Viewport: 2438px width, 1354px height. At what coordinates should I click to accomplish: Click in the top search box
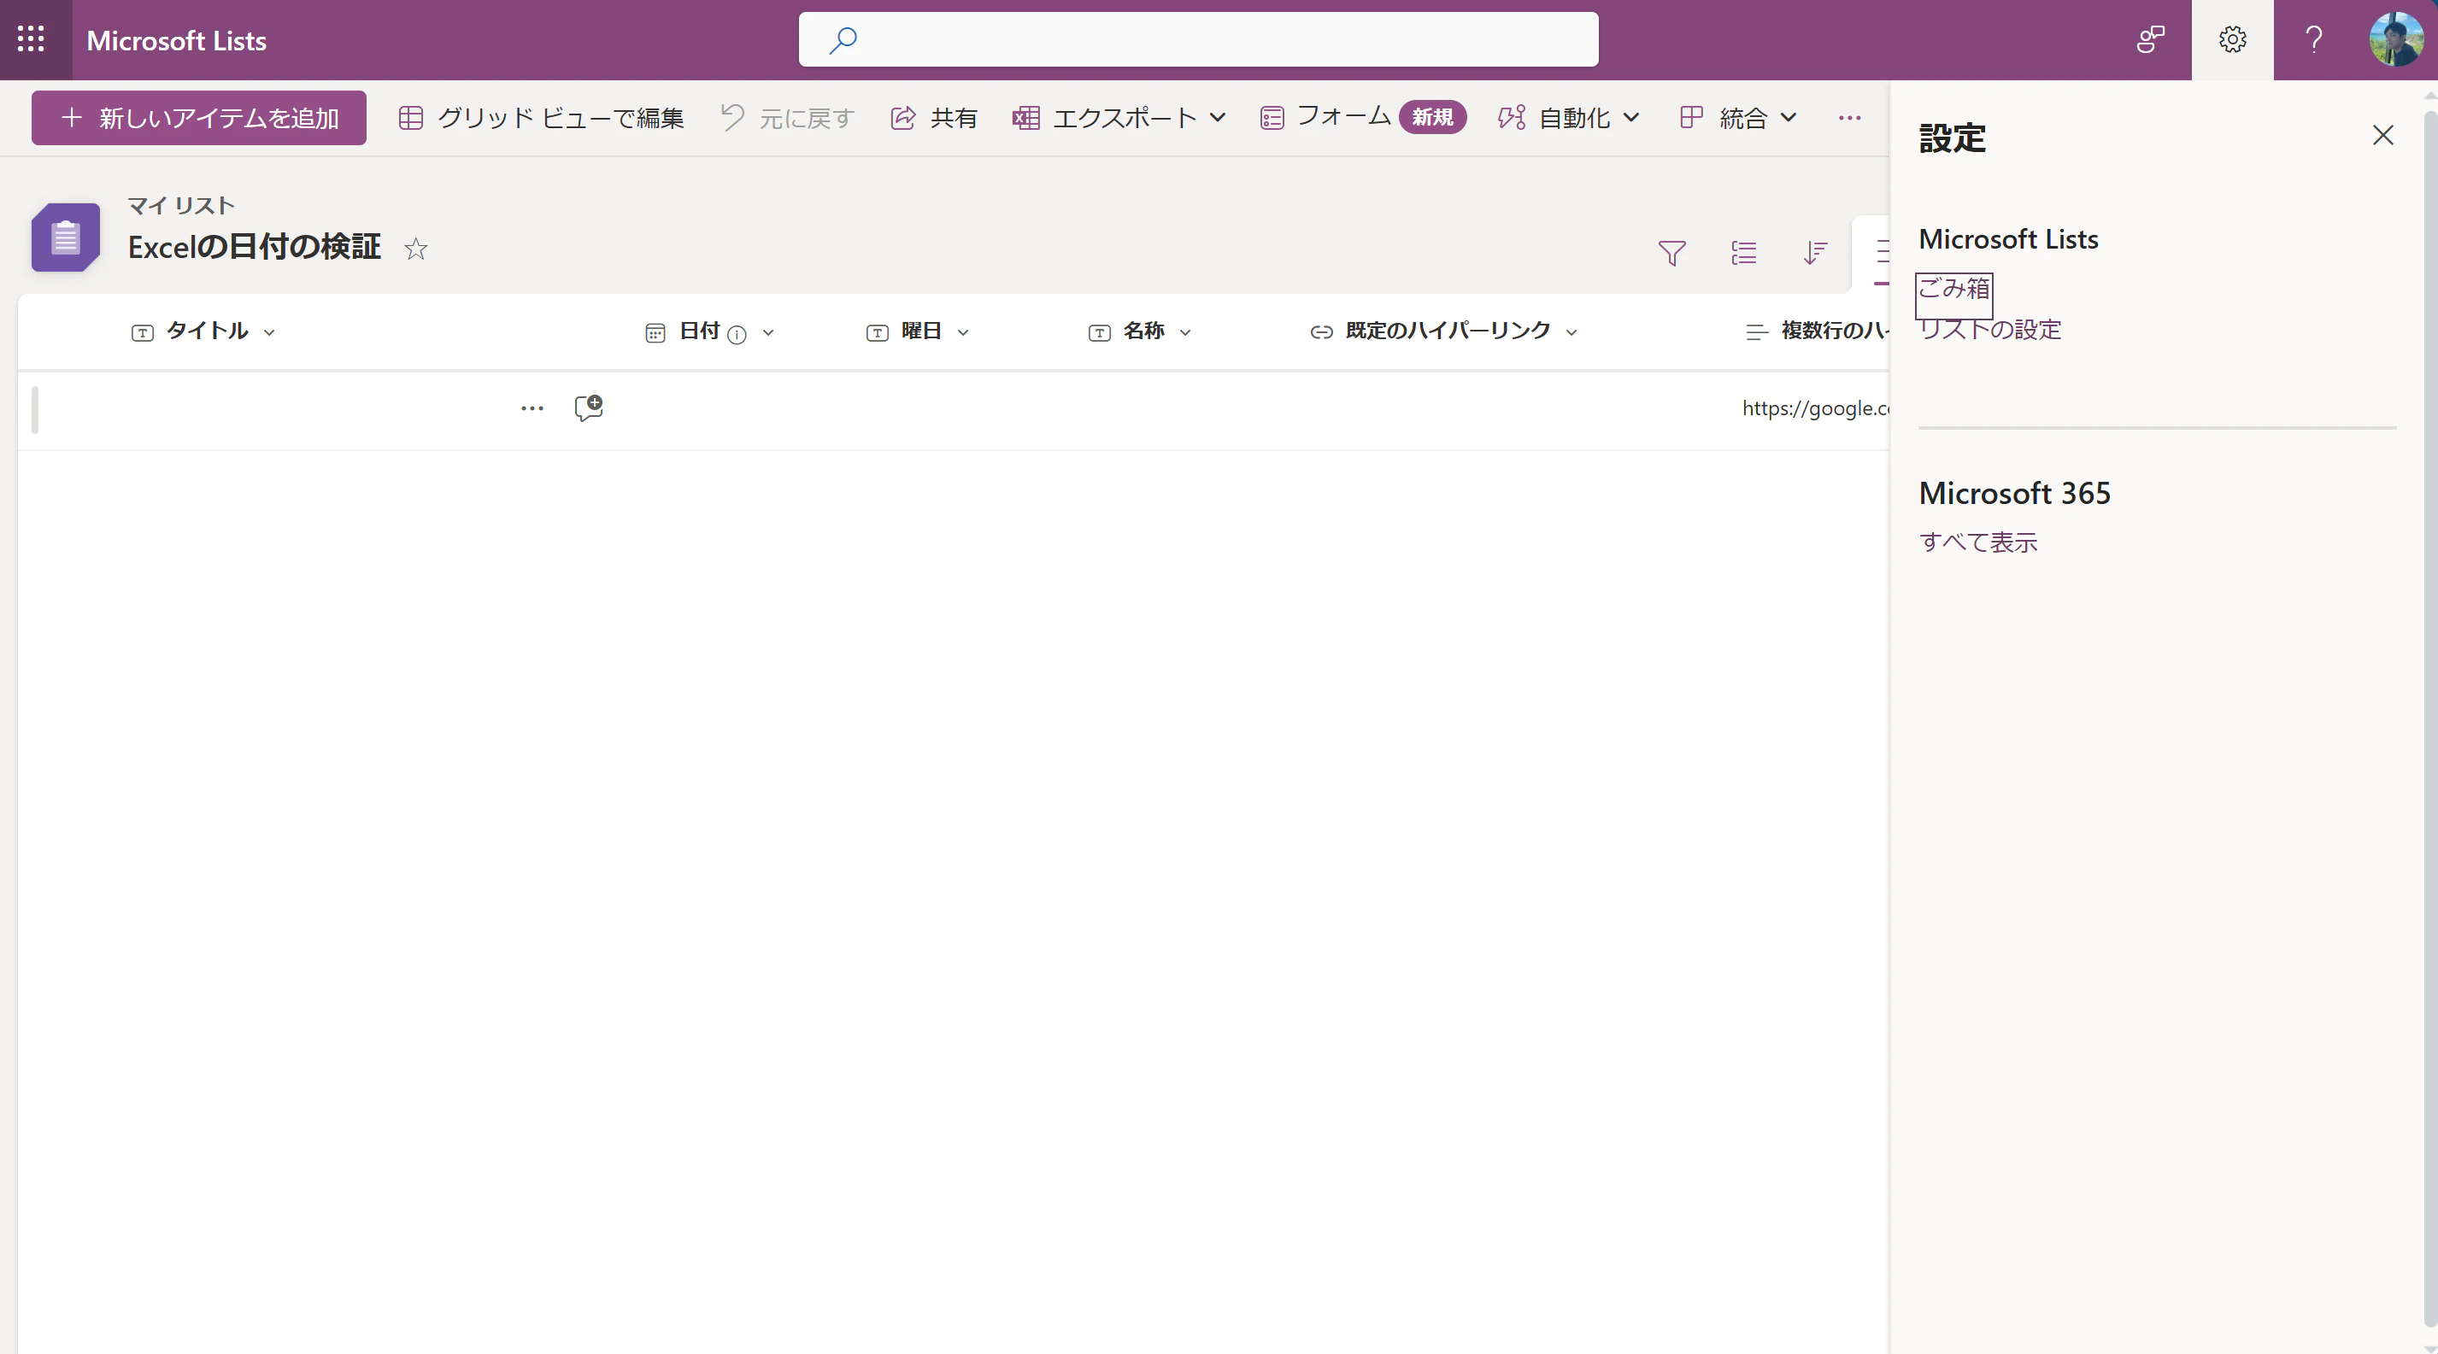click(1197, 38)
